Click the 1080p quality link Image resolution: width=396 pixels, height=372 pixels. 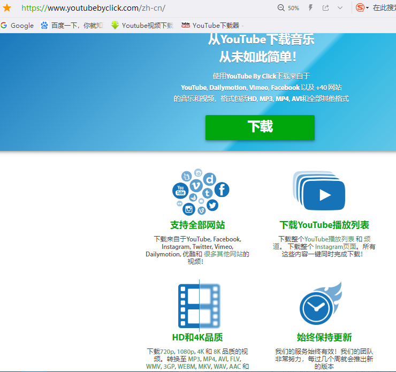pyautogui.click(x=185, y=351)
